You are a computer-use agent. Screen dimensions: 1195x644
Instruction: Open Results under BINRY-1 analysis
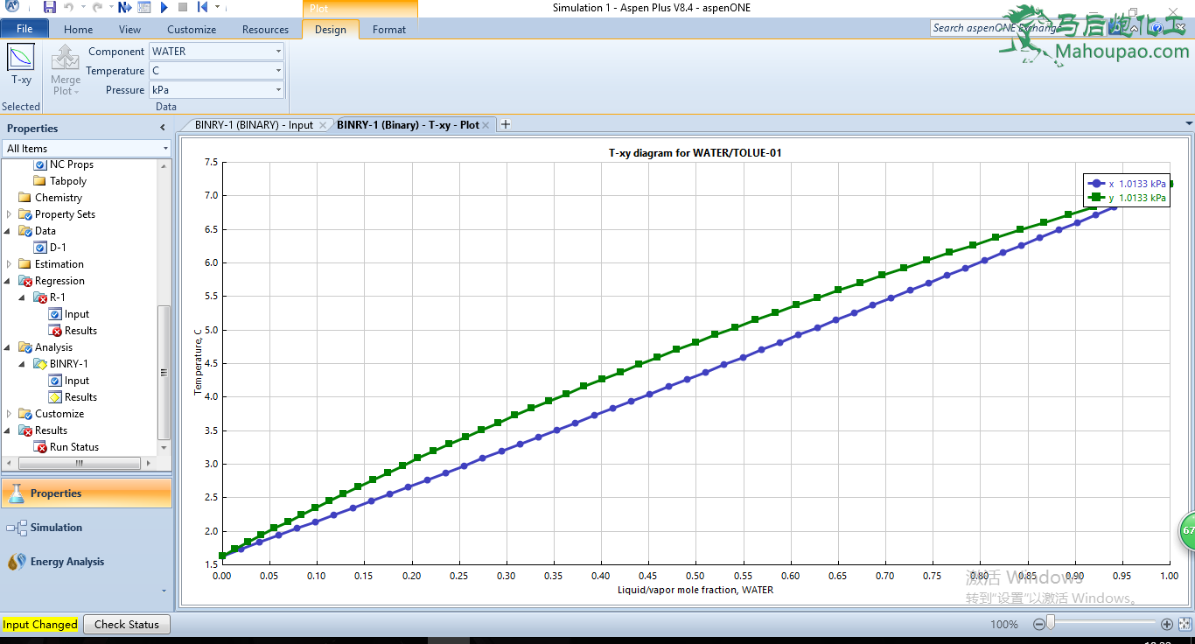point(73,397)
